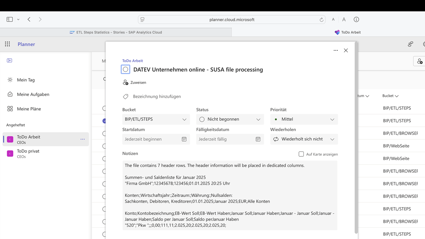This screenshot has height=239, width=425.
Task: Open Meine Aufgaben from the sidebar
Action: [33, 94]
